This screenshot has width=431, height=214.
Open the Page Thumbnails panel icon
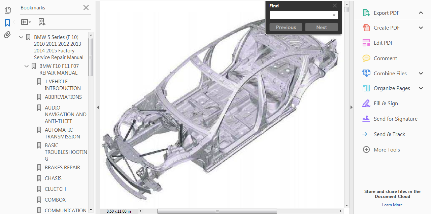[x=7, y=10]
